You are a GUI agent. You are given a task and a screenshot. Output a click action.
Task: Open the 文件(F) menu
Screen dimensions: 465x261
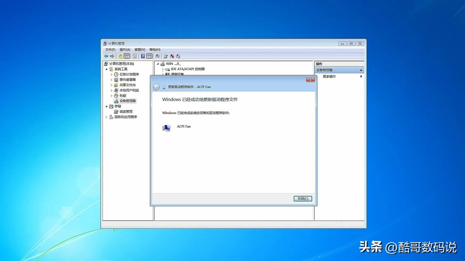(110, 50)
